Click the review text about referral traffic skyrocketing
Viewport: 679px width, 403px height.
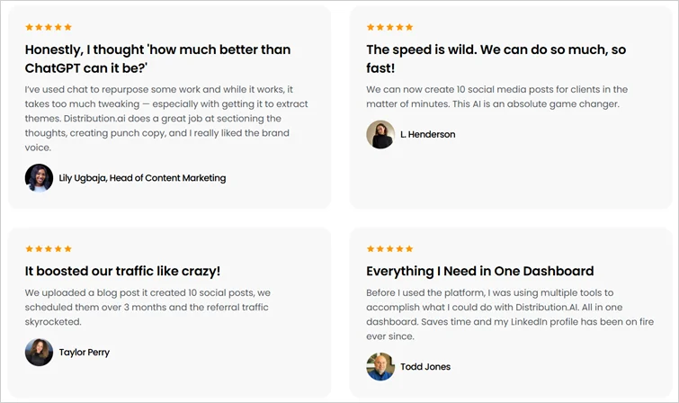point(147,307)
